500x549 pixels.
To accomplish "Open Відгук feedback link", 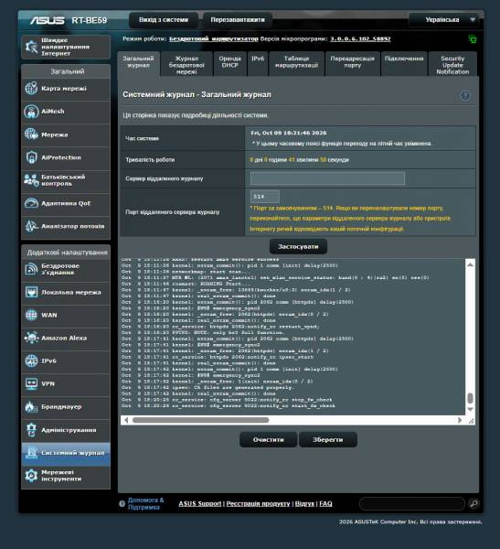I will click(x=304, y=503).
